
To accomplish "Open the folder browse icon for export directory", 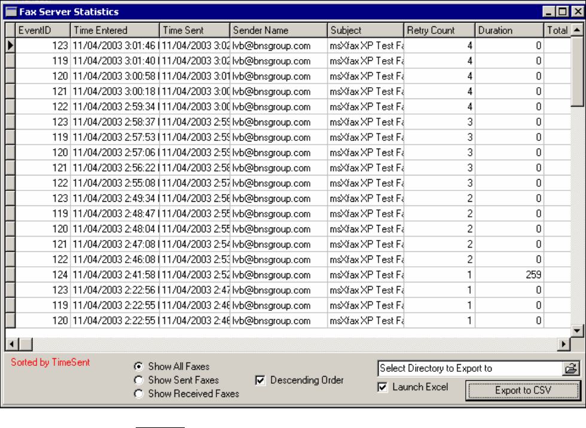I will click(x=570, y=369).
